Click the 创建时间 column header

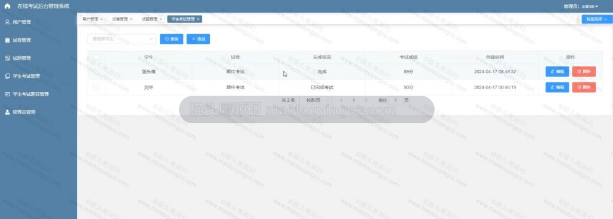click(495, 57)
